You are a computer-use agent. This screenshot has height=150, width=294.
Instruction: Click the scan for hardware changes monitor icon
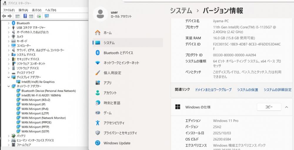point(46,16)
